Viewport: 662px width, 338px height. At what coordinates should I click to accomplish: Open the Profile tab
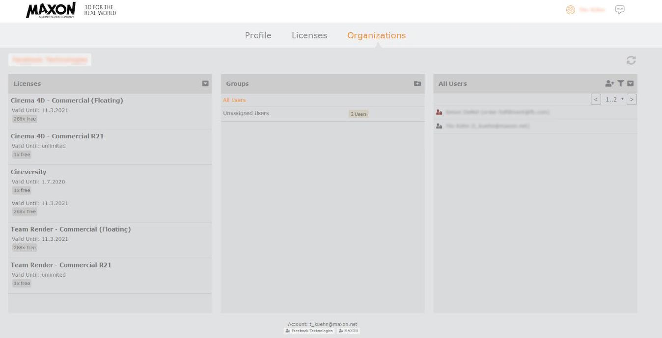tap(258, 35)
